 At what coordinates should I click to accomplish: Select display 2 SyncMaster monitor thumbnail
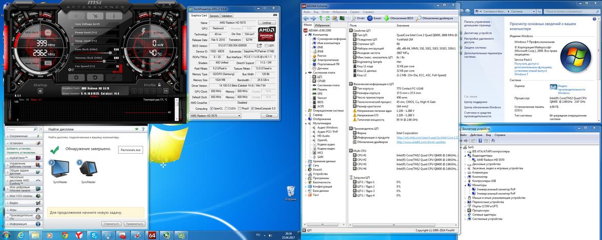click(60, 169)
